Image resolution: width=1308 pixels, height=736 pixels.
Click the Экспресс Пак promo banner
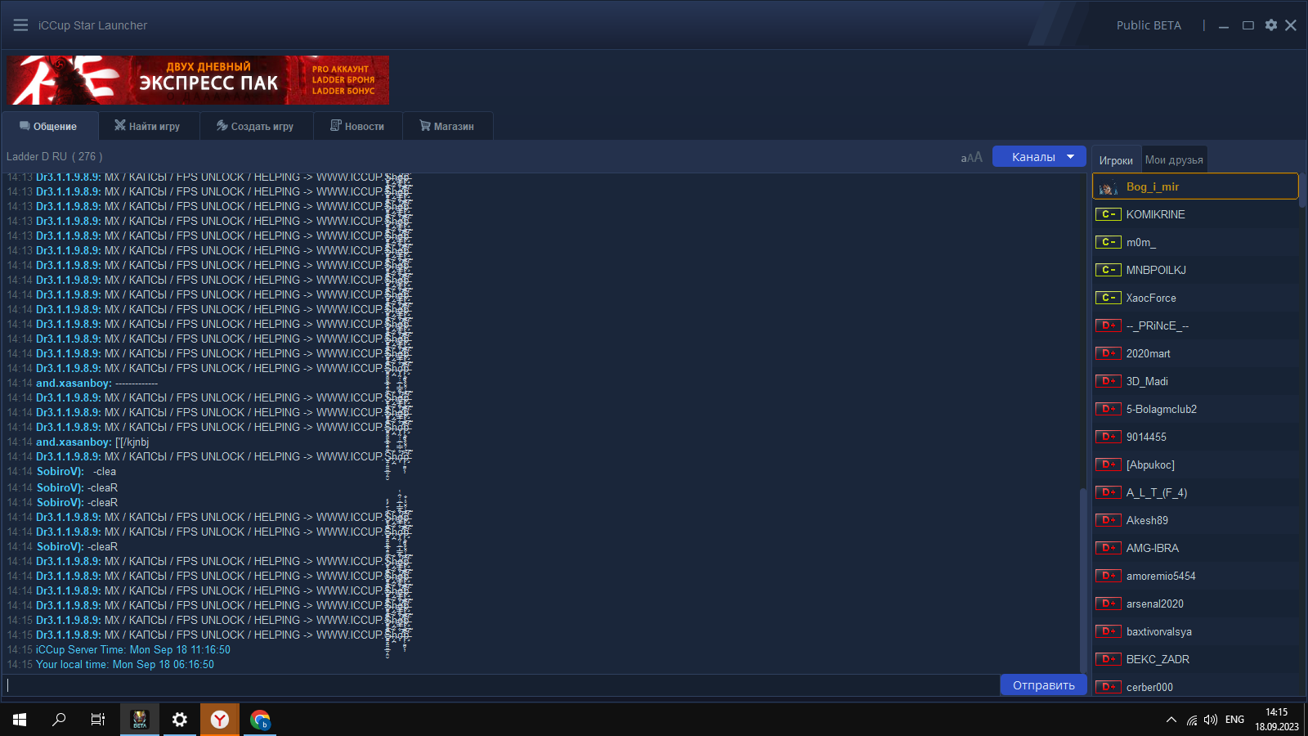click(198, 80)
